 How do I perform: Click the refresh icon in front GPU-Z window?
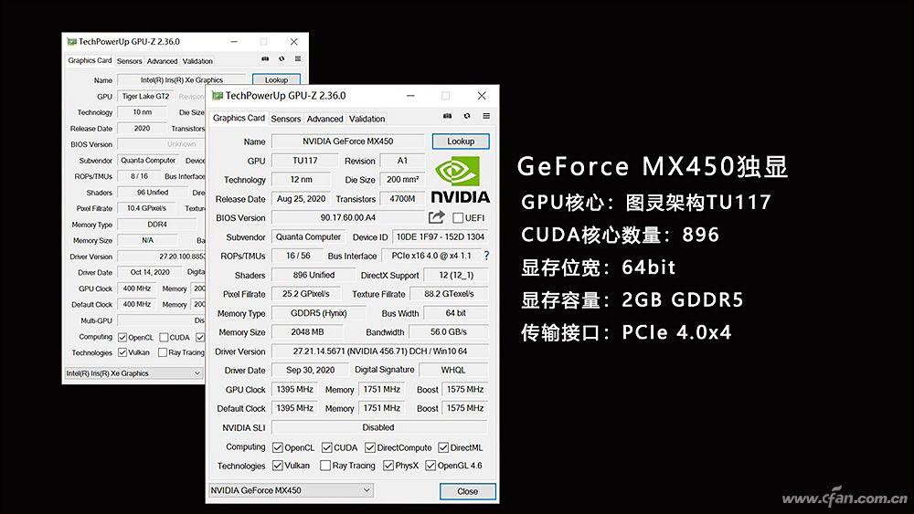[467, 117]
